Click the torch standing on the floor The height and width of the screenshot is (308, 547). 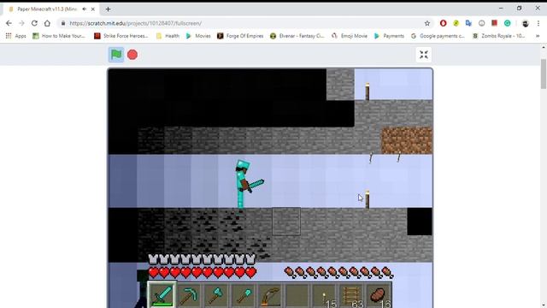tap(368, 199)
